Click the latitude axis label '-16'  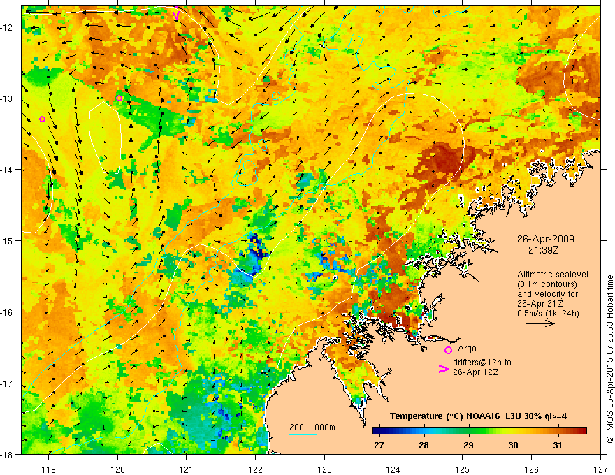coord(8,312)
